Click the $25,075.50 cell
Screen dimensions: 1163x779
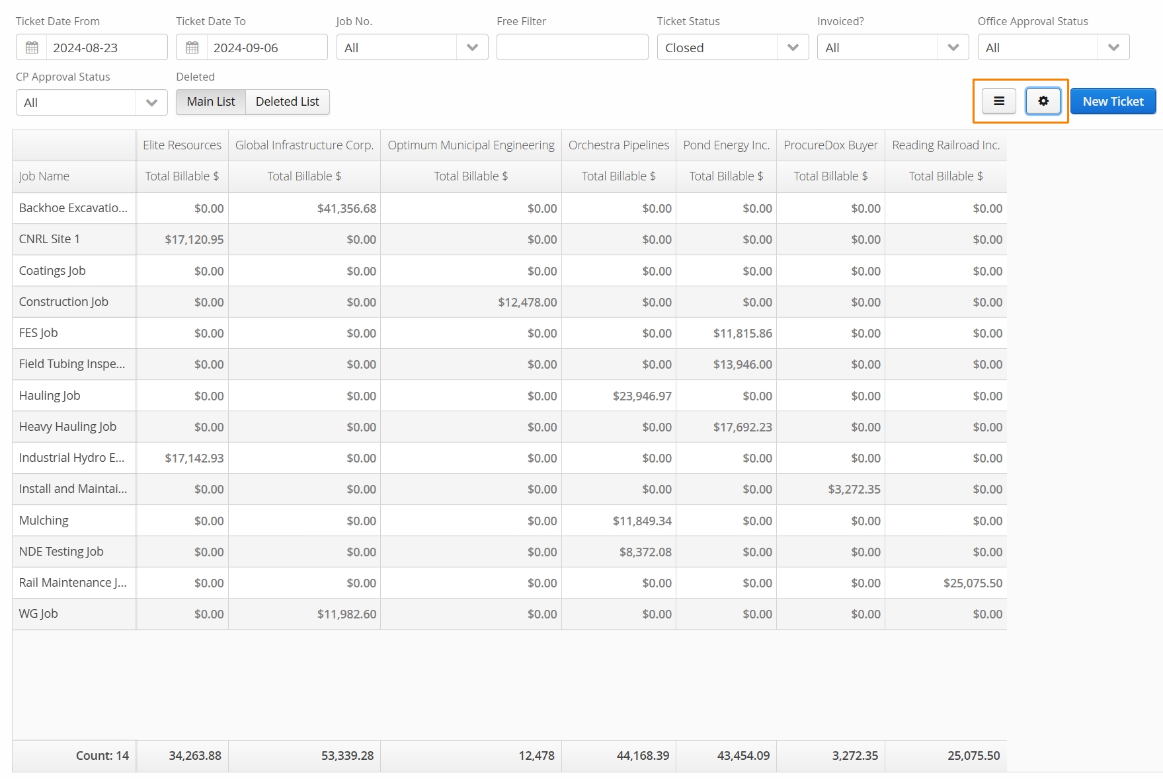(945, 583)
